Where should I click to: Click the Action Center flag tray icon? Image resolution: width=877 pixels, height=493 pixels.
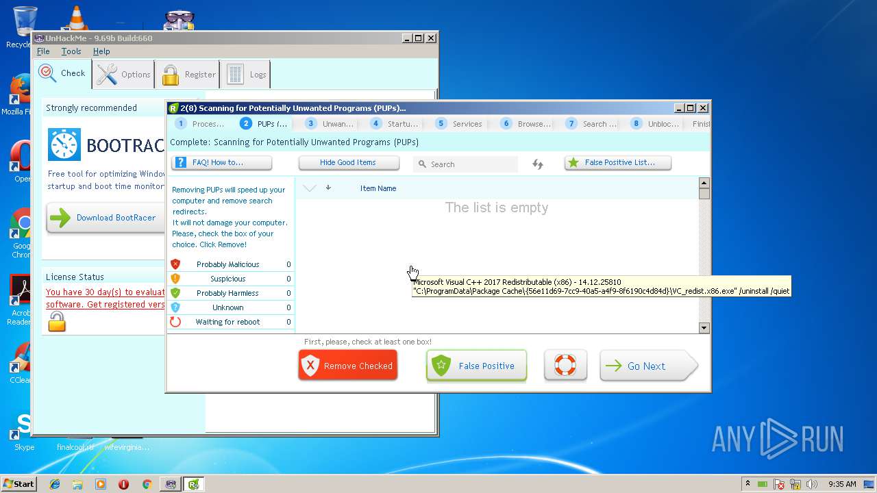(779, 484)
